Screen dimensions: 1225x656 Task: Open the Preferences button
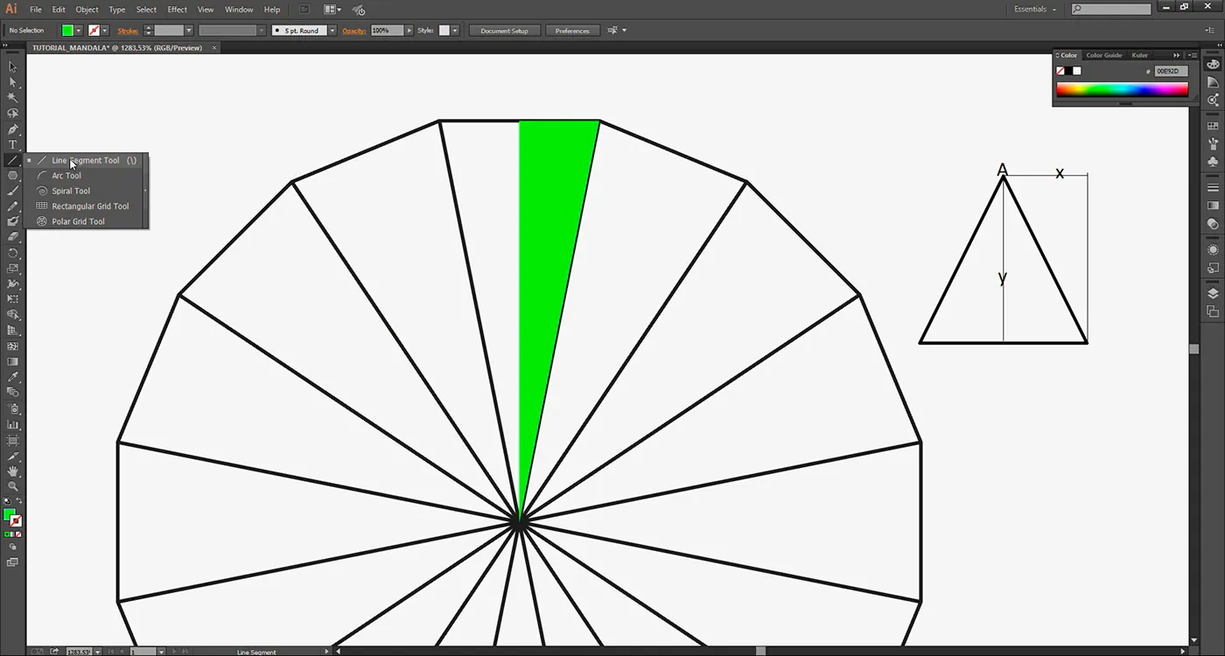(x=572, y=31)
